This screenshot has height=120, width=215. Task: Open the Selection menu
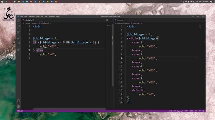[32, 16]
